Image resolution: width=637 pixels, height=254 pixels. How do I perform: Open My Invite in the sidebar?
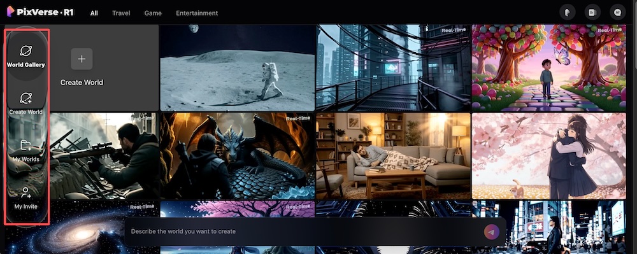click(x=26, y=197)
